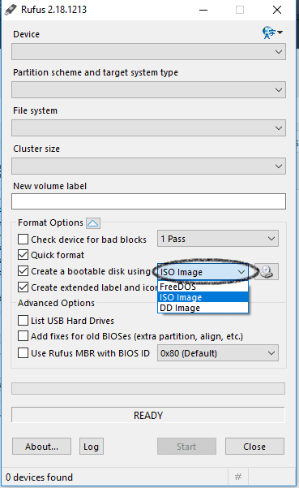This screenshot has width=299, height=488.
Task: Click the Rufus USB icon in title bar
Action: pos(11,10)
